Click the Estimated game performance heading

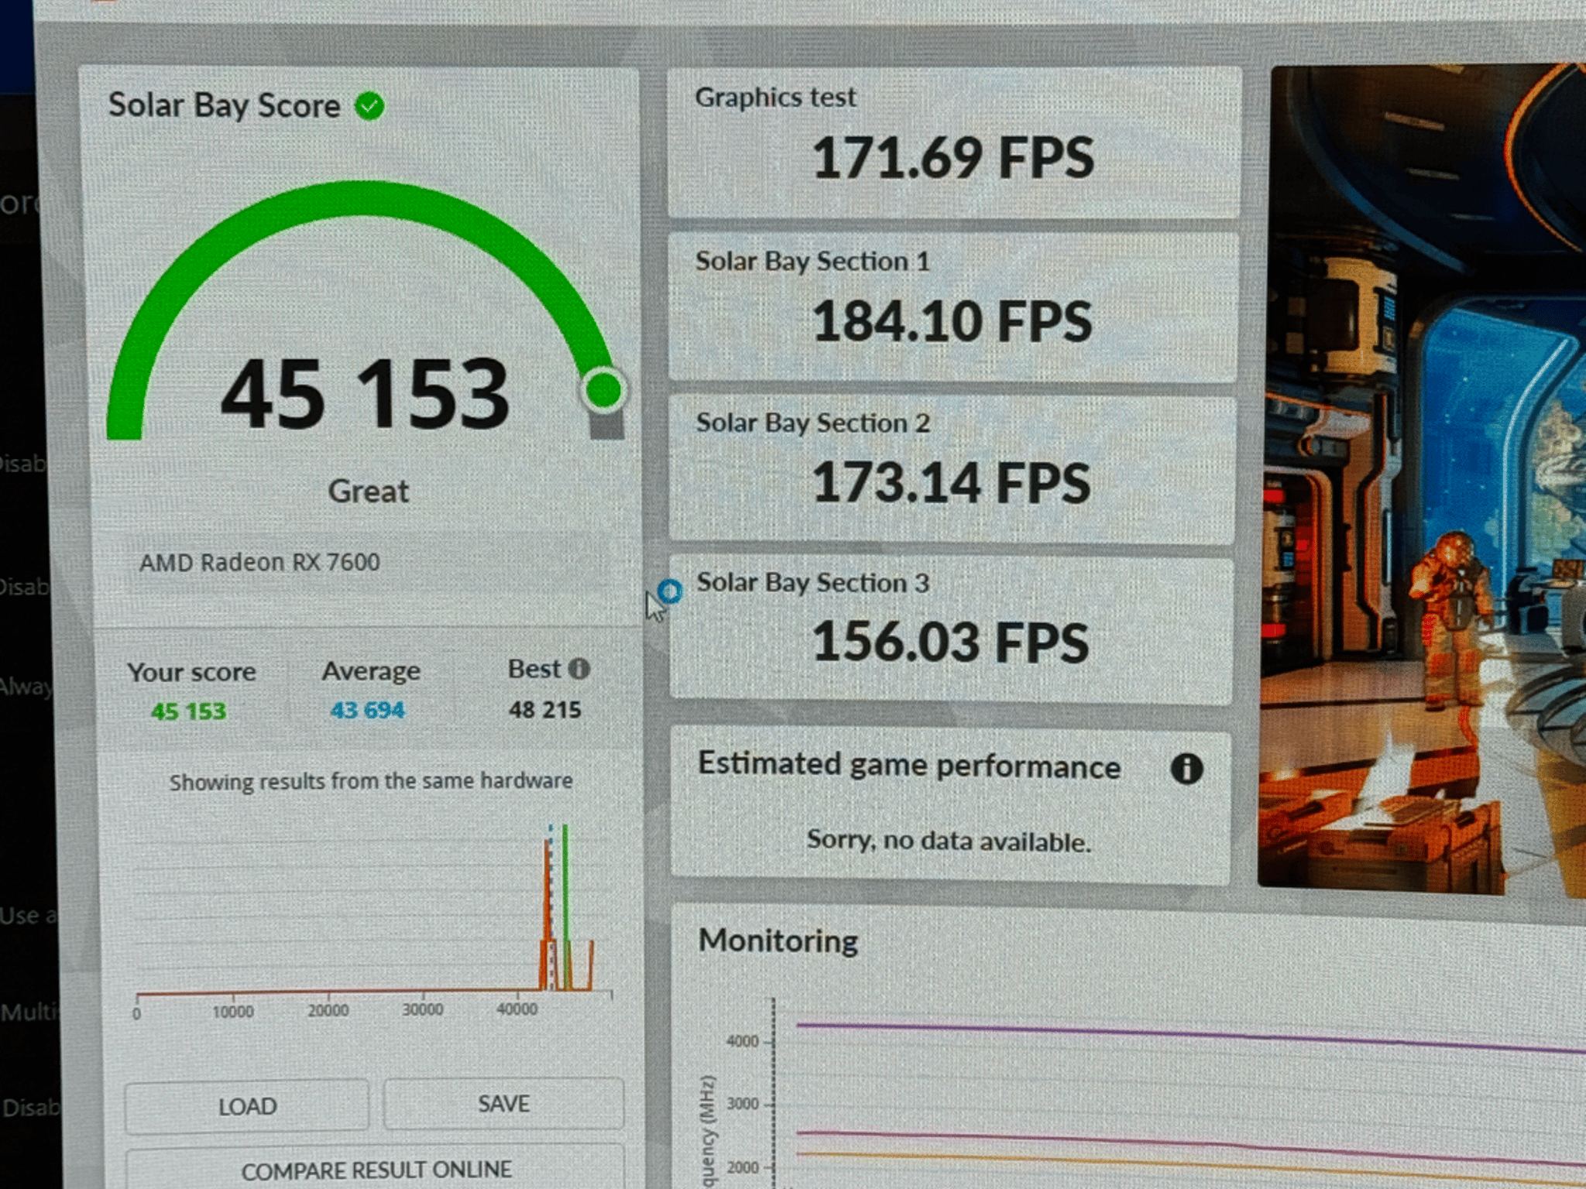tap(909, 765)
